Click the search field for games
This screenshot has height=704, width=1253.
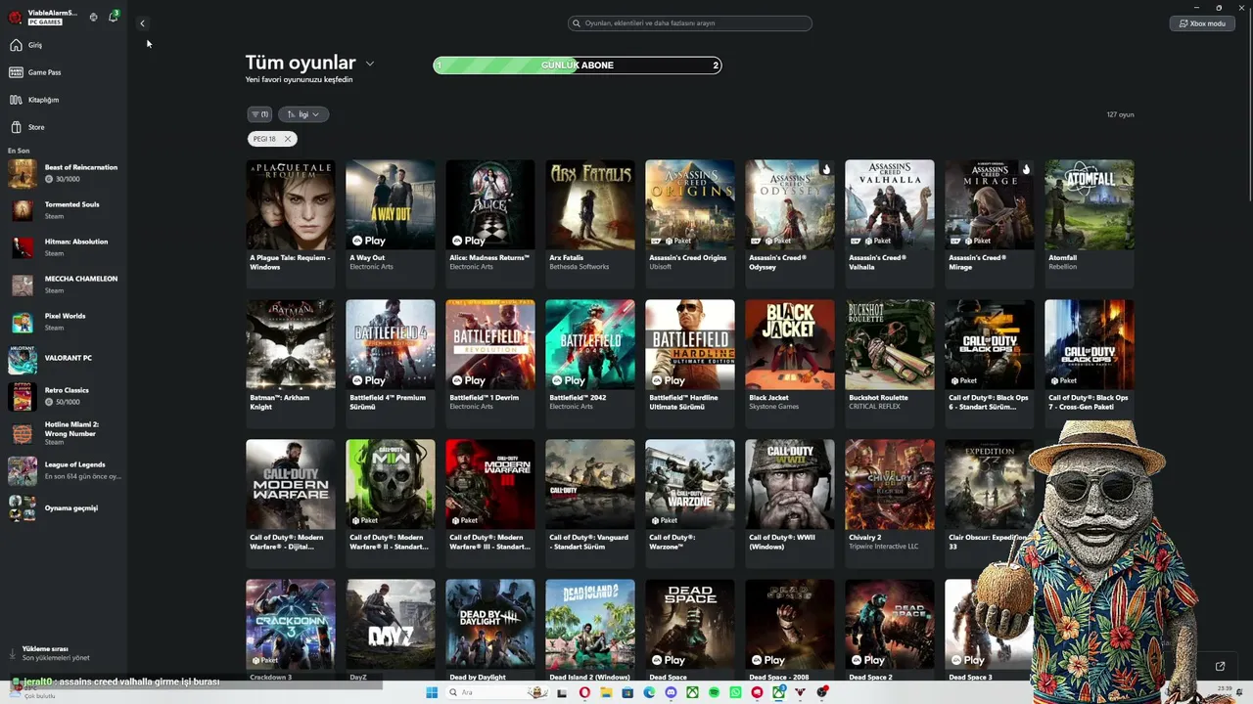(690, 23)
